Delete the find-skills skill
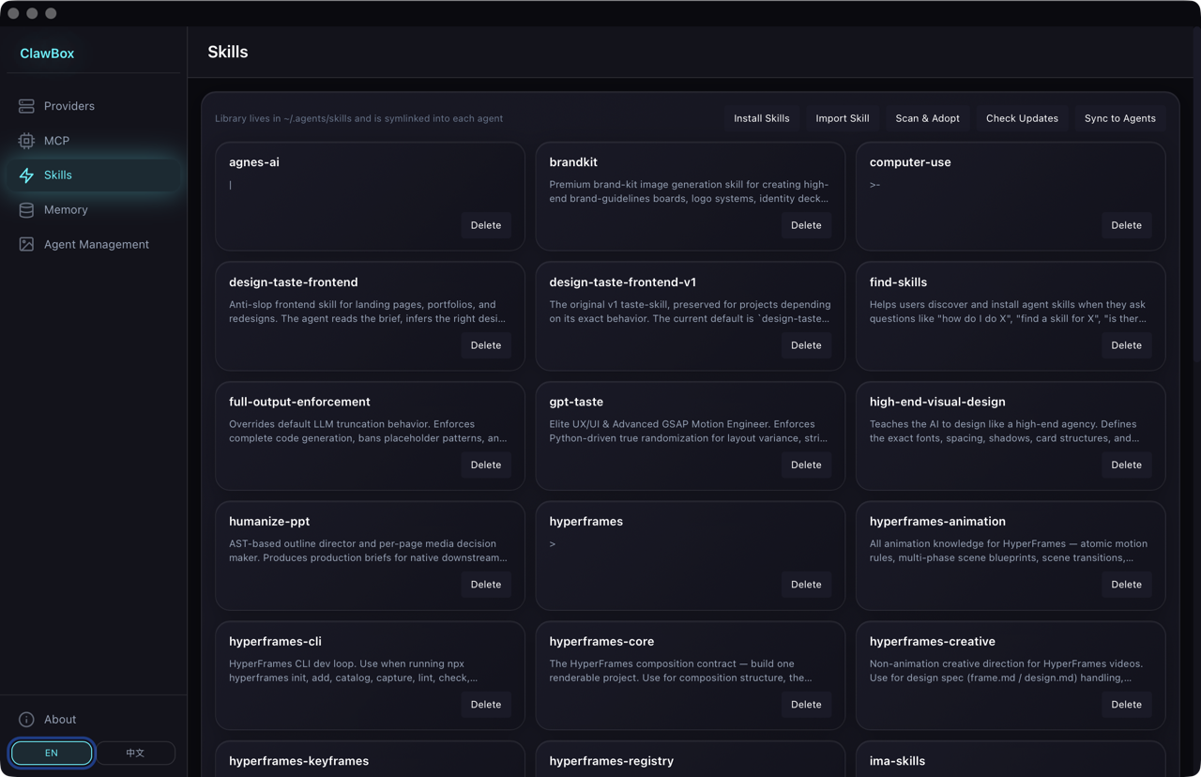The width and height of the screenshot is (1201, 777). (x=1126, y=345)
